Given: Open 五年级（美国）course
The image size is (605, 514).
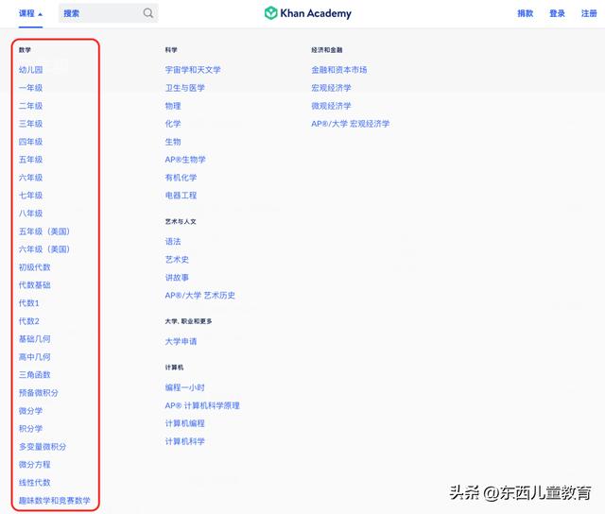Looking at the screenshot, I should (x=44, y=231).
